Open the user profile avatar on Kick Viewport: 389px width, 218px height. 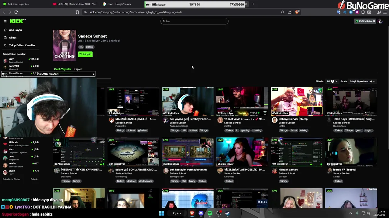point(380,21)
